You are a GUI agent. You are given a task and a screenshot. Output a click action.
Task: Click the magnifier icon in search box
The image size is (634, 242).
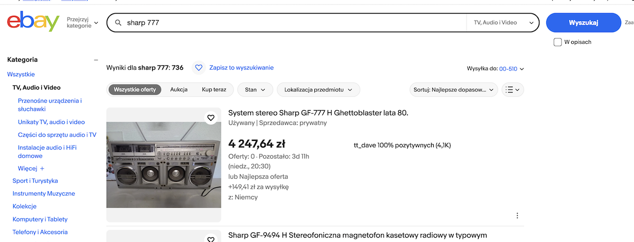point(117,23)
